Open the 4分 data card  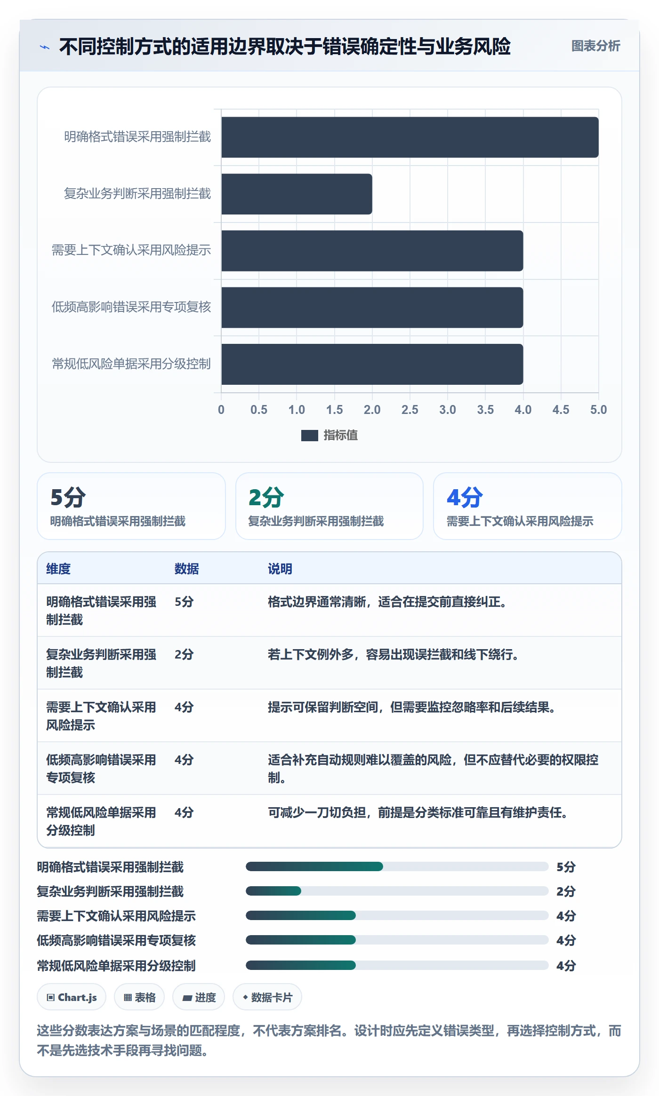click(x=528, y=506)
